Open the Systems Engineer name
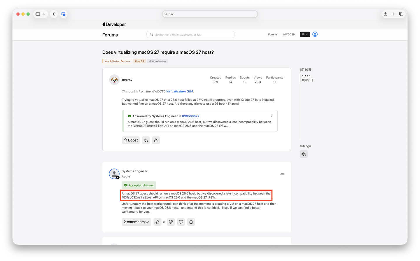Screen dimensions: 420x261 [x=134, y=171]
